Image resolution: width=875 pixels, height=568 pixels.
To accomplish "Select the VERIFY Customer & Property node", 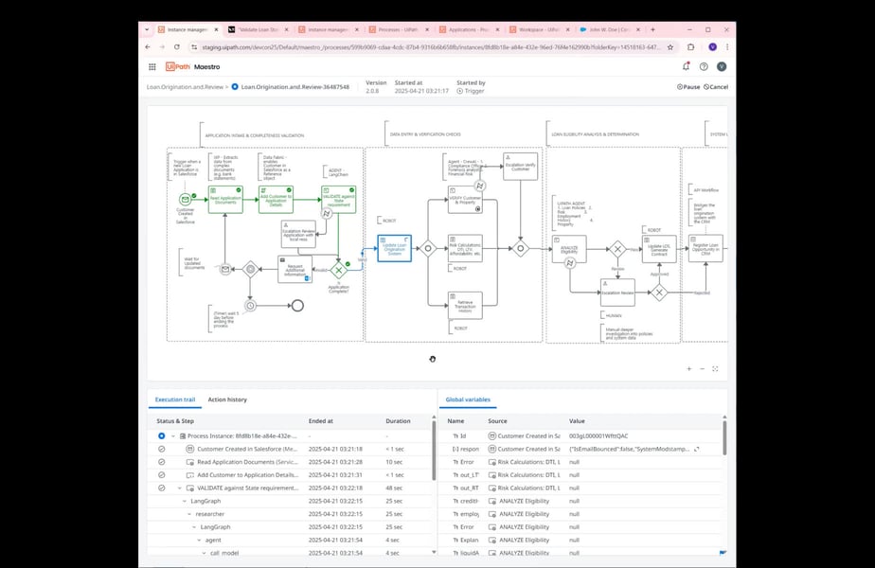I will pyautogui.click(x=465, y=200).
